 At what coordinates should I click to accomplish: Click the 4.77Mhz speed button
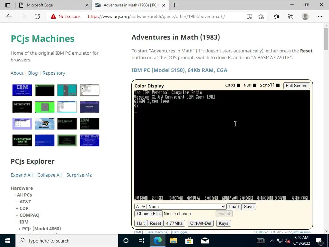tap(174, 223)
